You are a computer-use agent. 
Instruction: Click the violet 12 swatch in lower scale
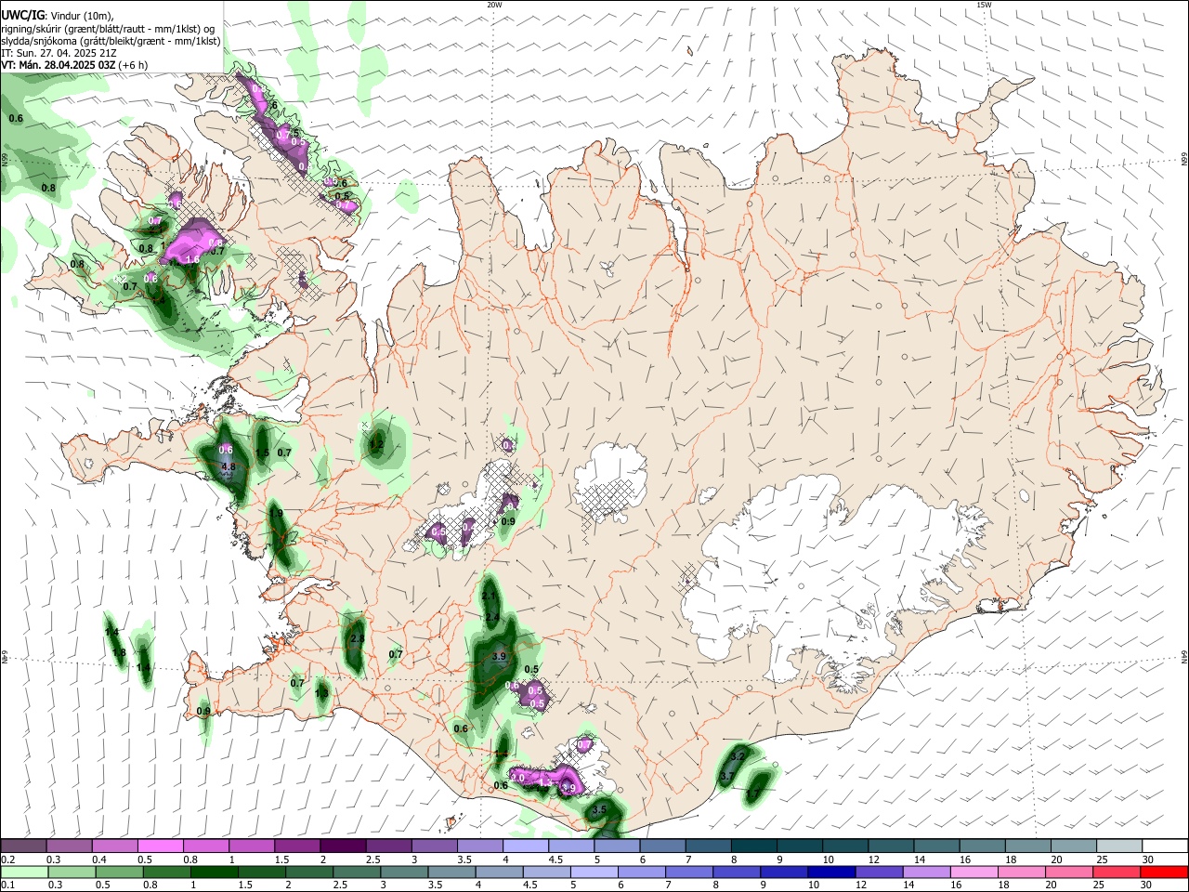(x=878, y=872)
